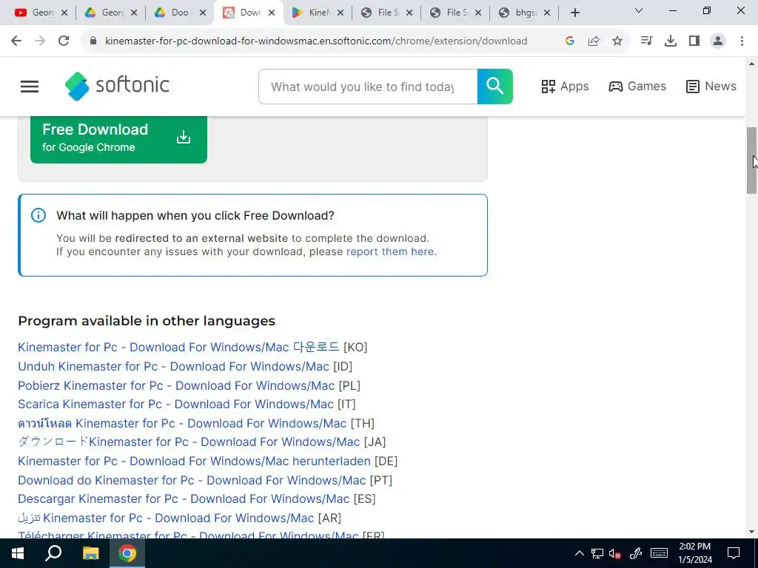Viewport: 758px width, 568px height.
Task: Click the scrollbar up arrow
Action: [751, 64]
